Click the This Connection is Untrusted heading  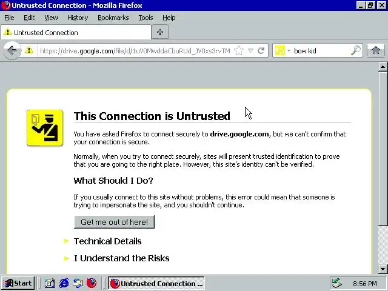(x=152, y=116)
